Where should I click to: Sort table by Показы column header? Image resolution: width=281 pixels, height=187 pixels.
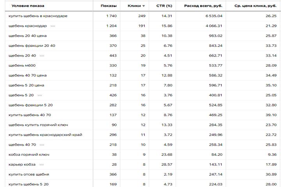[x=108, y=6]
